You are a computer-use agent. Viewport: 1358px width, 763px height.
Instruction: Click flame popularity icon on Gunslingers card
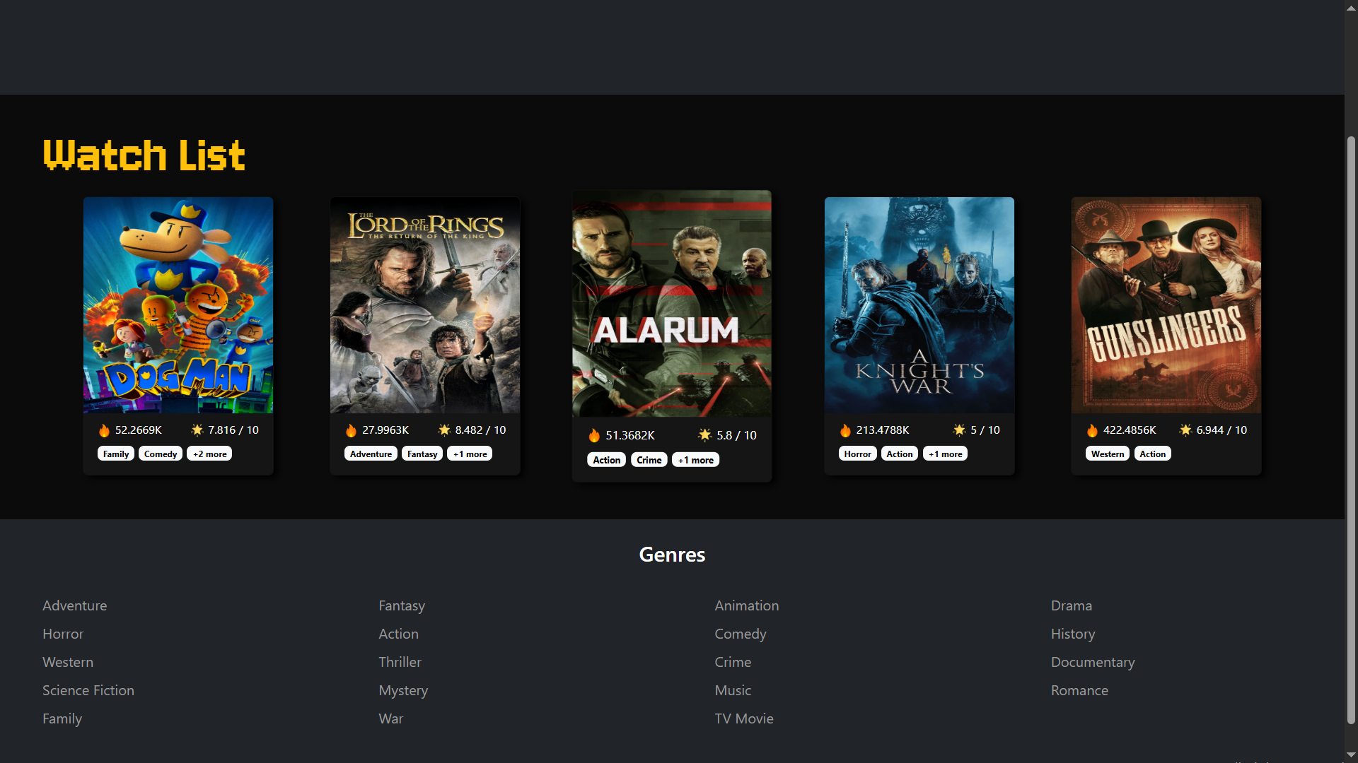[1092, 430]
